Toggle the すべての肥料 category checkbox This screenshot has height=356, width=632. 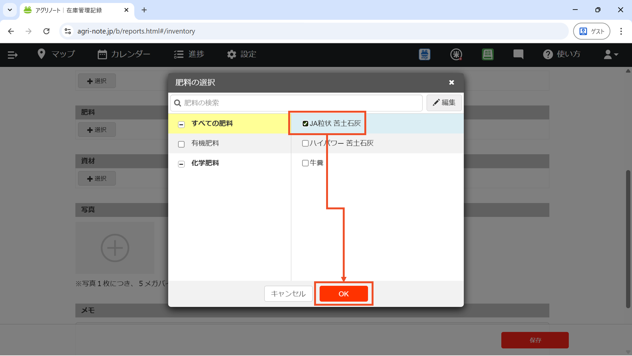pyautogui.click(x=181, y=124)
